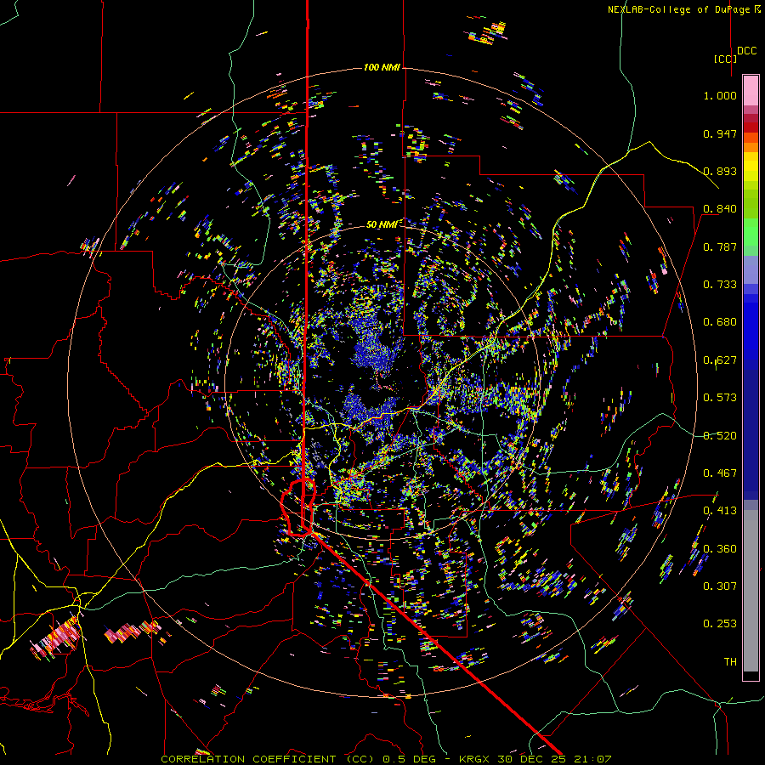Click the gray lower segment of the color bar
765x765 pixels.
[751, 591]
